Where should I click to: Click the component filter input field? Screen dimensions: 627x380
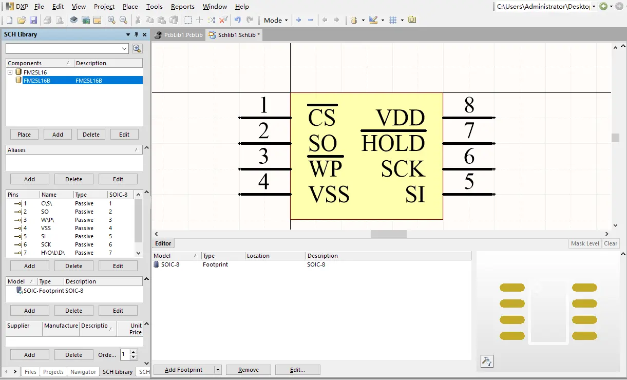click(x=64, y=48)
